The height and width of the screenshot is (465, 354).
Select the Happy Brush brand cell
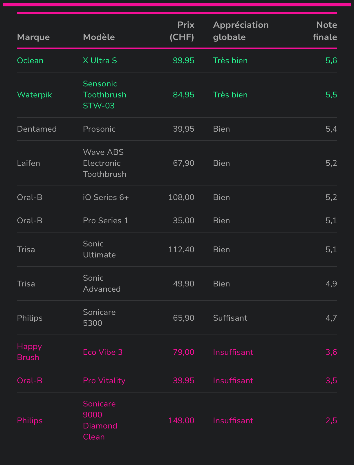29,352
